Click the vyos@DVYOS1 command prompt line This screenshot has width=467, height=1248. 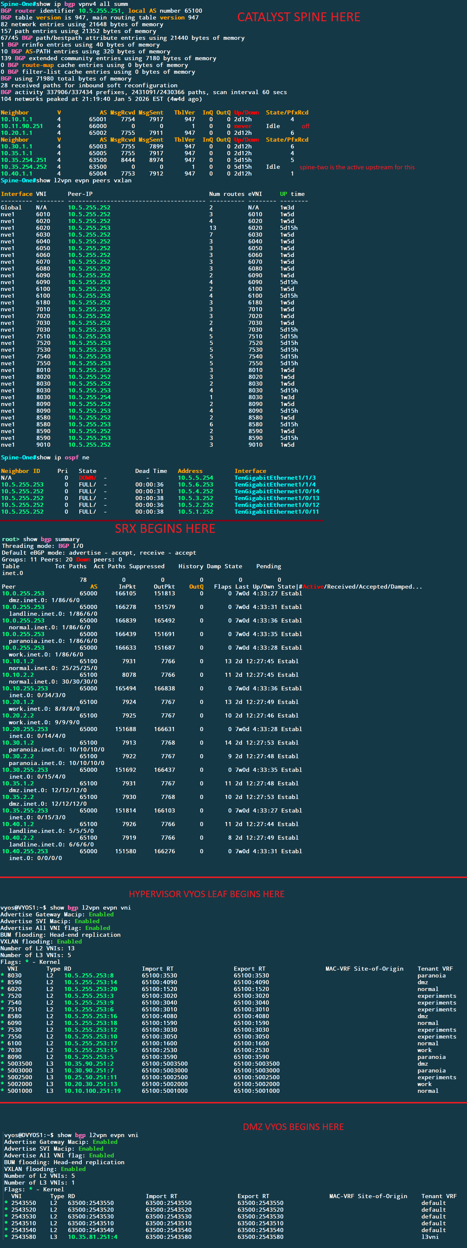71,1135
